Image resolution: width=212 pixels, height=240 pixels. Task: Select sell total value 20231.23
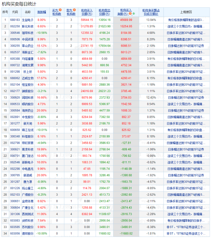tap(104, 91)
